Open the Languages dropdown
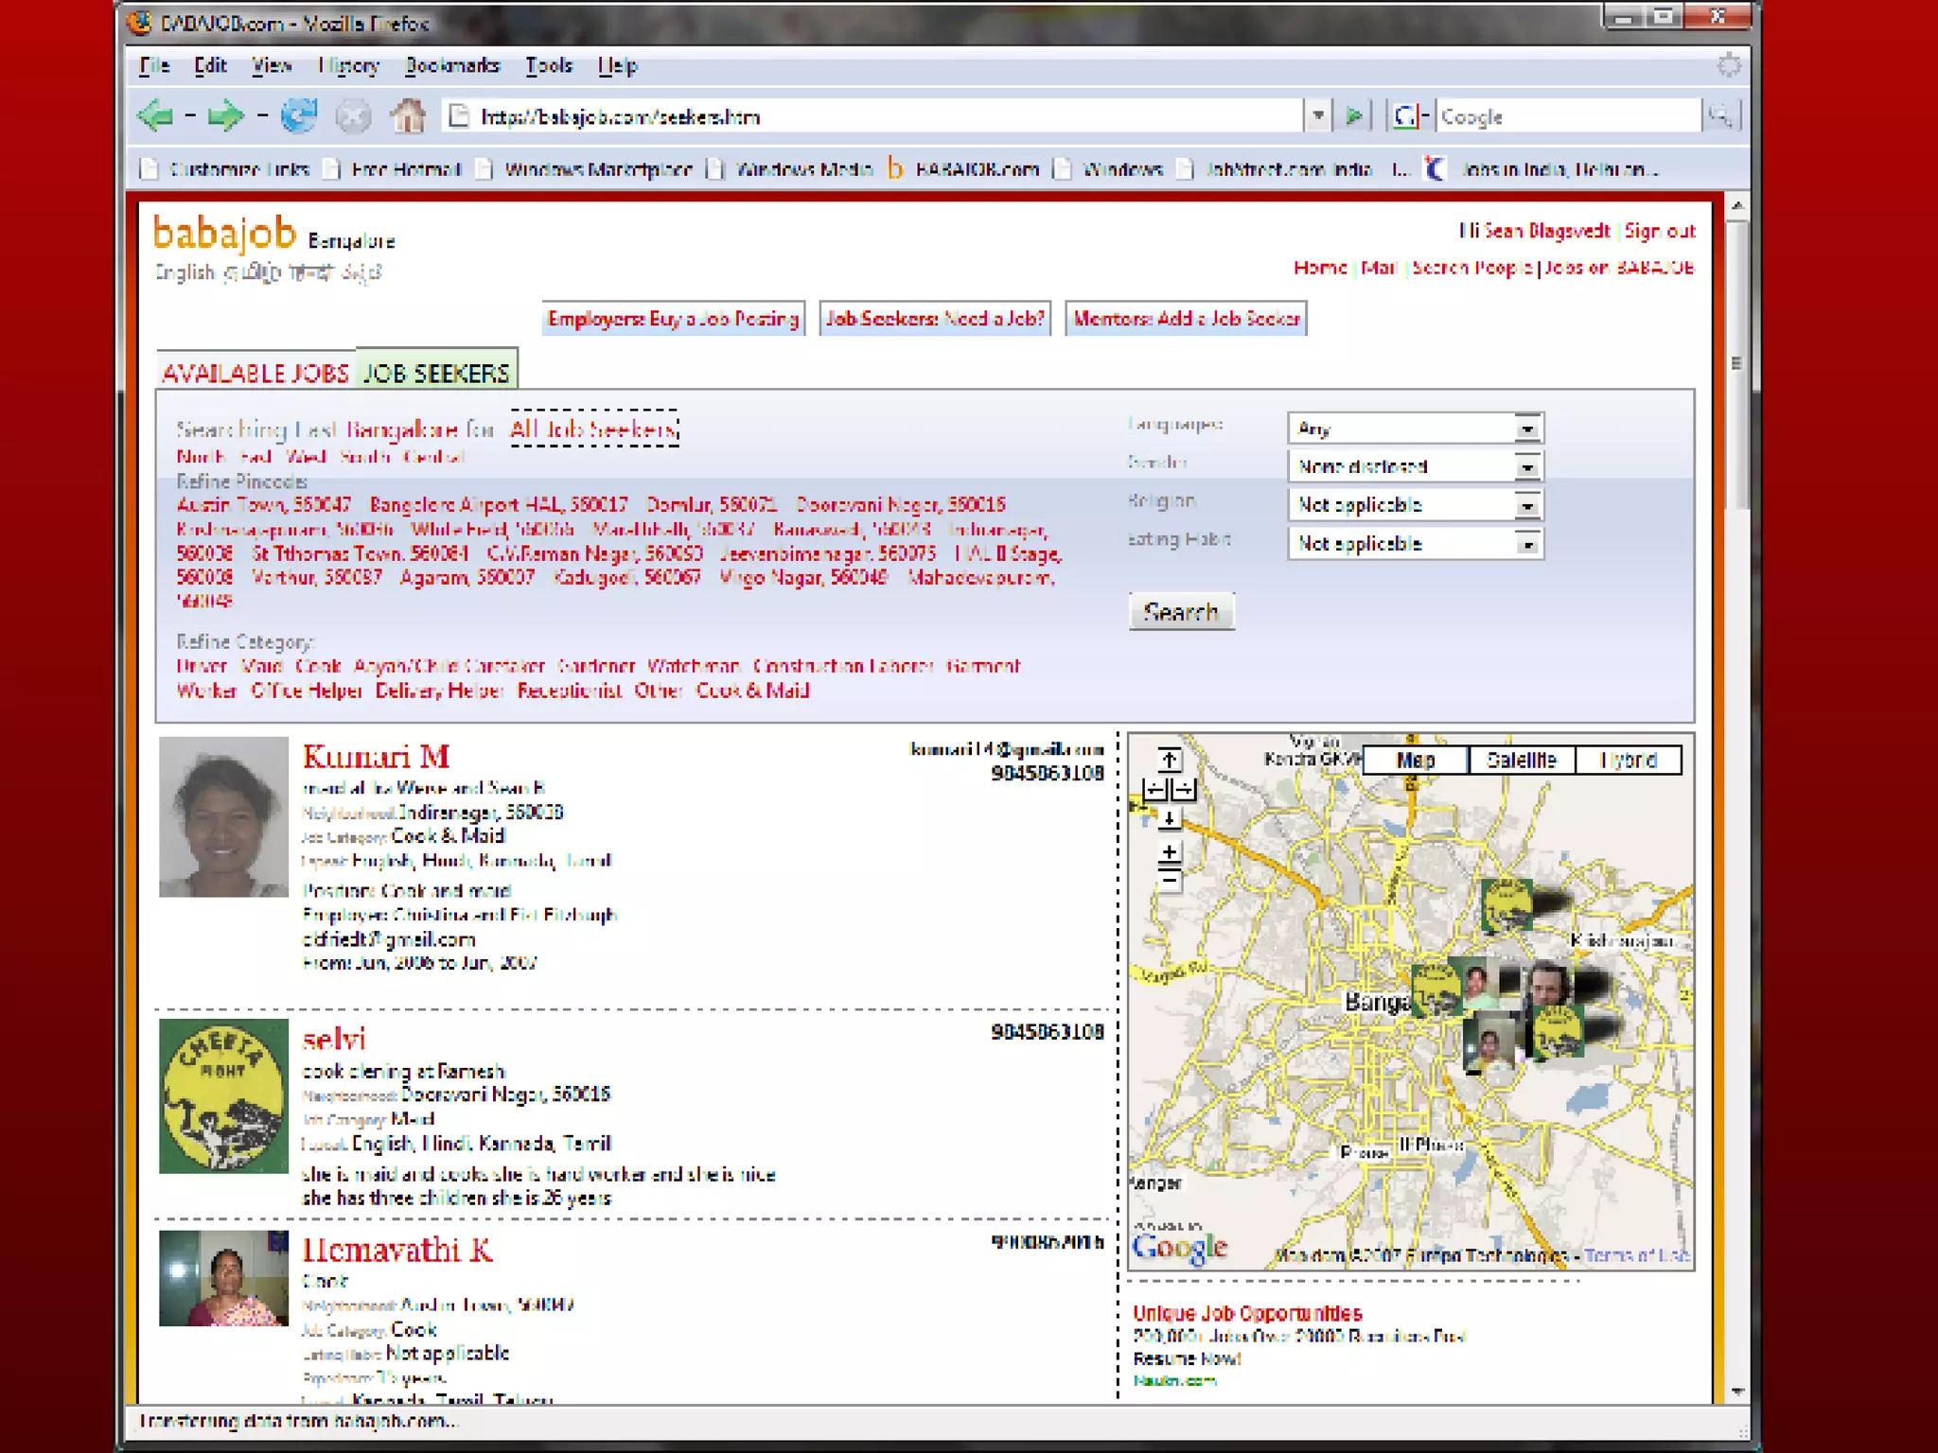This screenshot has width=1938, height=1453. click(x=1526, y=429)
